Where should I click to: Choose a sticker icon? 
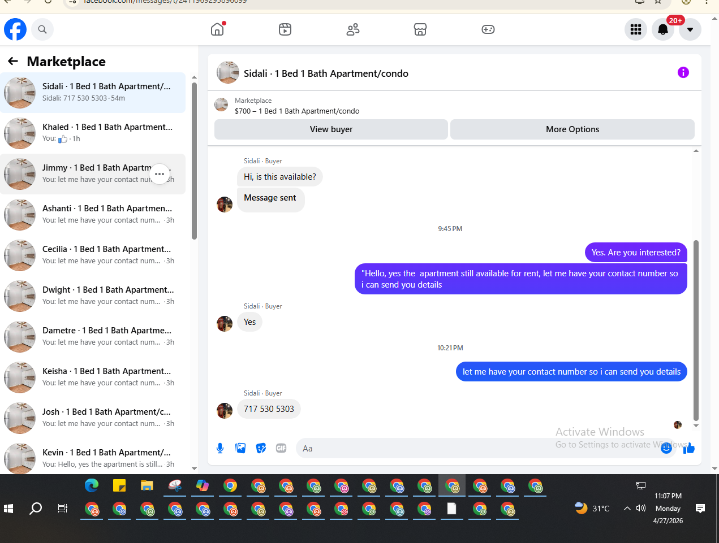[x=261, y=448]
